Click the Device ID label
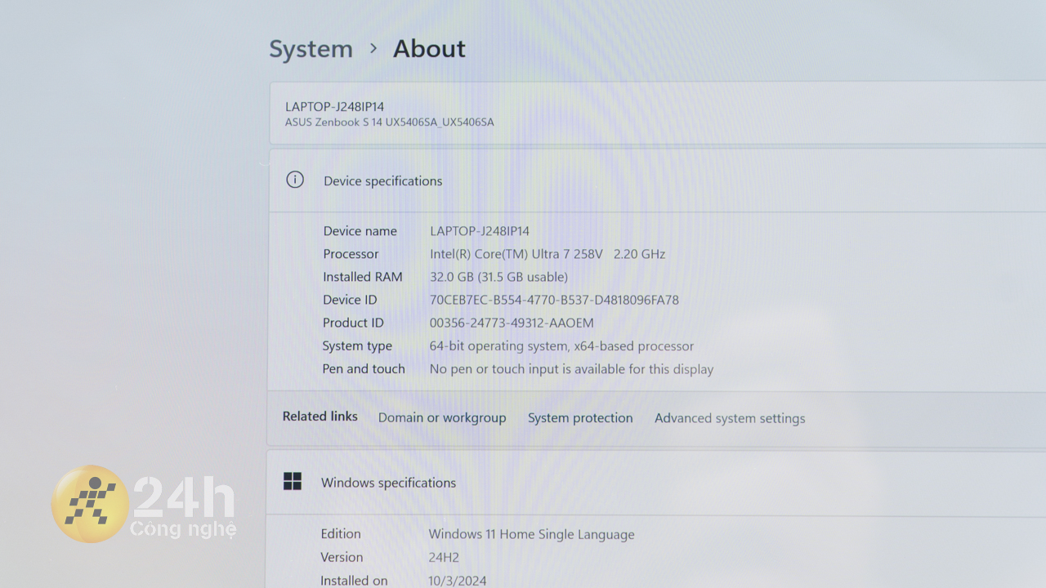The width and height of the screenshot is (1046, 588). click(x=350, y=300)
